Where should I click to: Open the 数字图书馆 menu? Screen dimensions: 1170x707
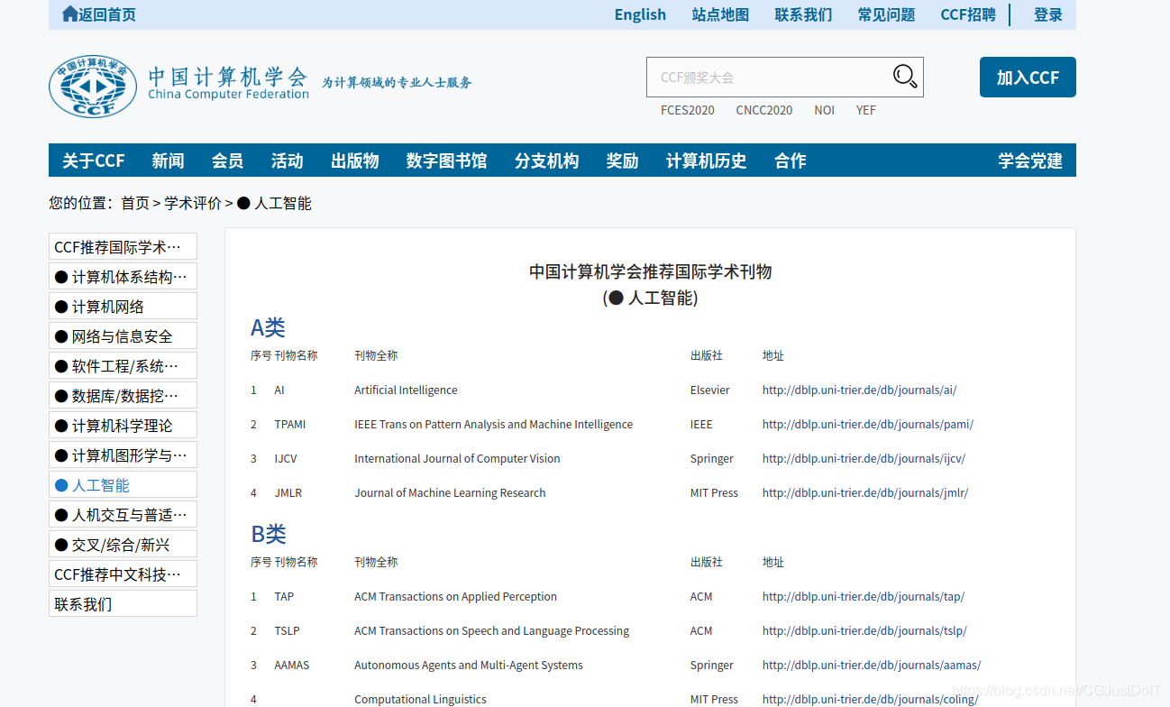coord(447,161)
